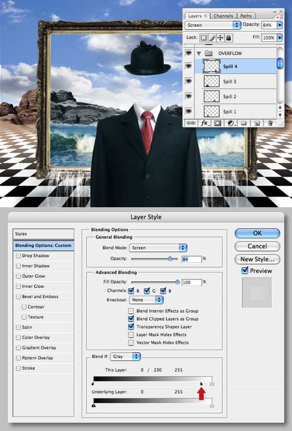Uncheck the R channel checkbox
Viewport: 292px width, 431px height.
(x=131, y=290)
